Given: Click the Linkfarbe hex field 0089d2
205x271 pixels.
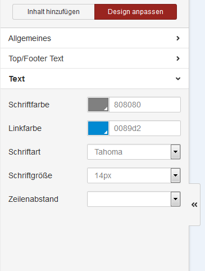Looking at the screenshot, I should point(145,128).
